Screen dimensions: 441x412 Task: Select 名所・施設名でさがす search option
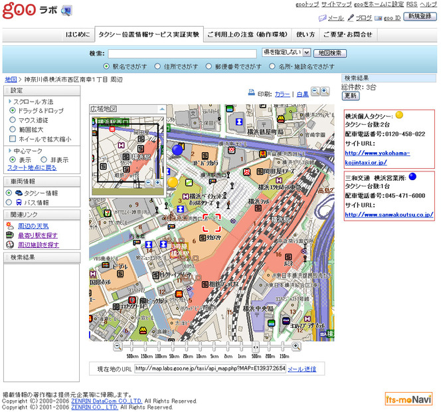(x=272, y=66)
